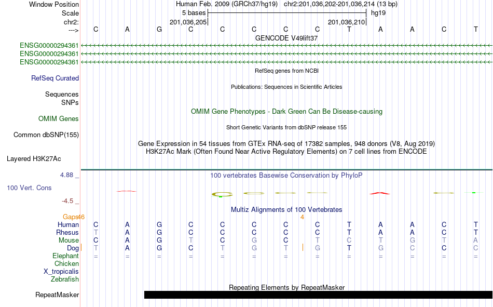The height and width of the screenshot is (307, 493).
Task: Open the OMIM Gene Phenotypes track title
Action: [286, 112]
